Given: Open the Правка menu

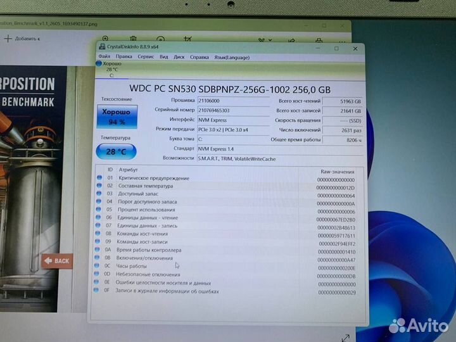Looking at the screenshot, I should coord(123,56).
